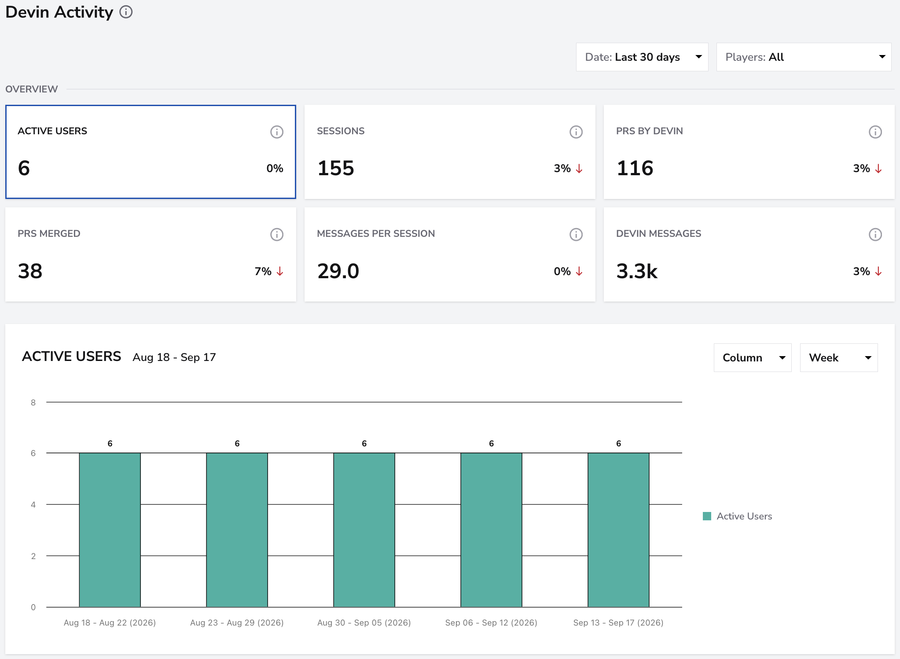Viewport: 900px width, 659px height.
Task: Click the Sep 06 - Sep 12 (2026) axis label
Action: pyautogui.click(x=491, y=622)
